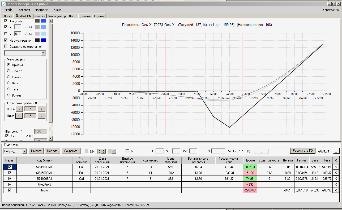Open the strategy comparison dropdown

click(x=43, y=53)
